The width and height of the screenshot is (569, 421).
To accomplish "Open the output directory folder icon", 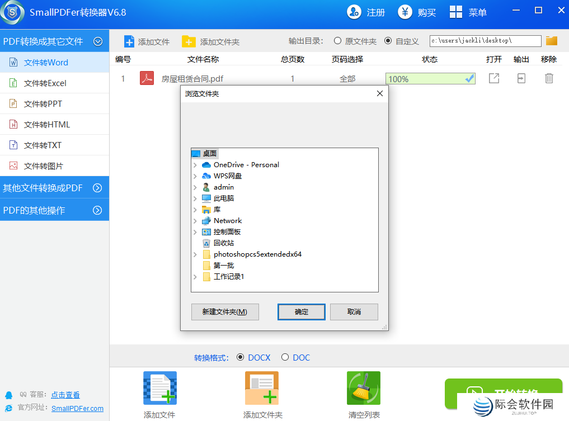I will click(x=552, y=41).
